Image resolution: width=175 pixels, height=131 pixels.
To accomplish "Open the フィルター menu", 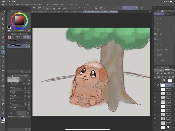I will point(69,5).
